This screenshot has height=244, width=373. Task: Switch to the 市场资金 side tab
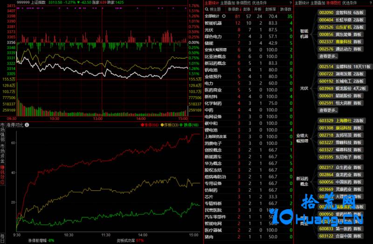coord(2,153)
